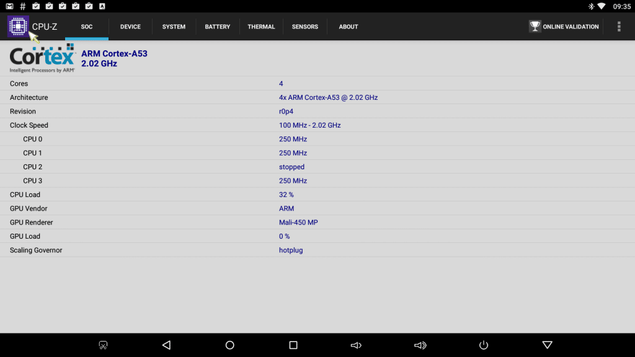Screen dimensions: 635x357
Task: Select the Battery tab
Action: [x=218, y=27]
